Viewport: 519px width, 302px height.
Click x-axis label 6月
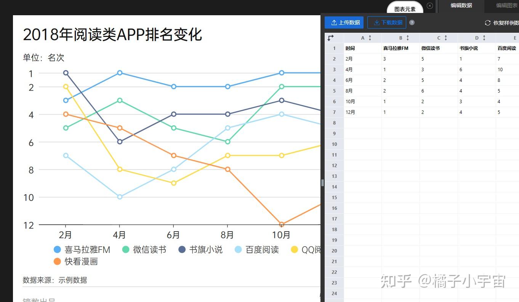tap(173, 235)
